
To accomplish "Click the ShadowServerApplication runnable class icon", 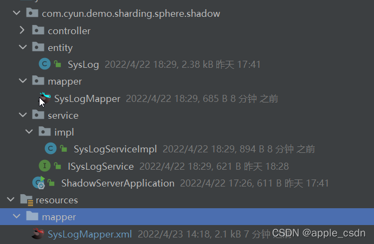I will (39, 183).
